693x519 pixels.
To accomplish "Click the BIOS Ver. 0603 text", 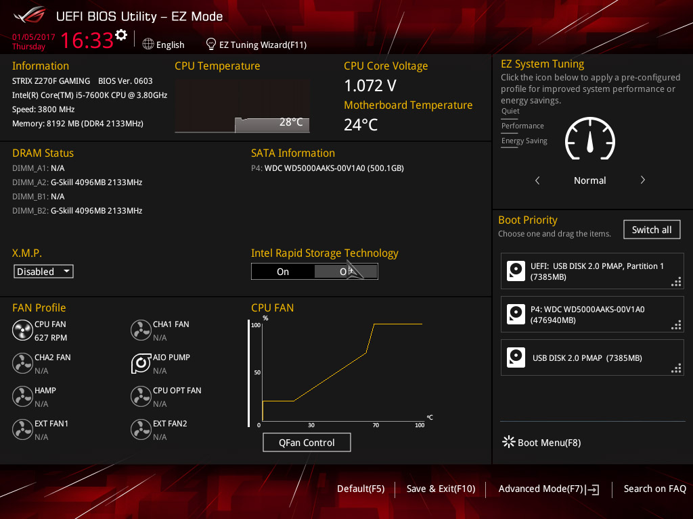I will pos(125,81).
